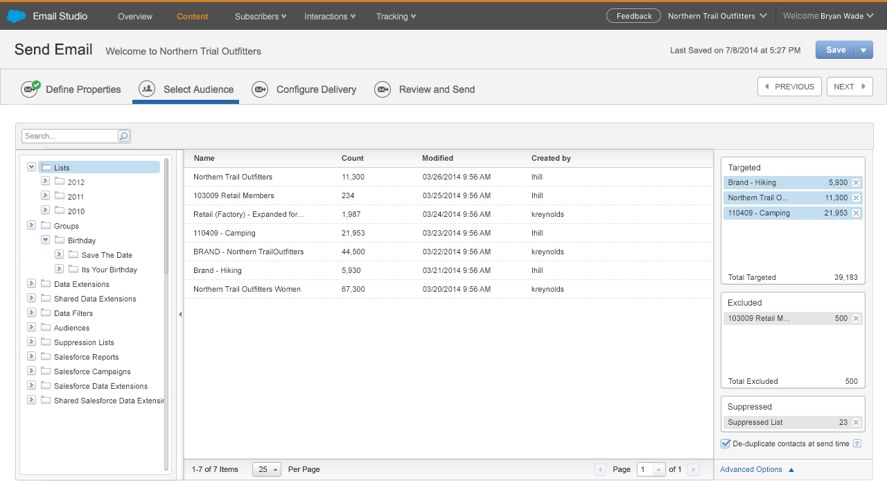Viewport: 887px width, 499px height.
Task: Collapse the left folder panel arrow
Action: pos(180,314)
